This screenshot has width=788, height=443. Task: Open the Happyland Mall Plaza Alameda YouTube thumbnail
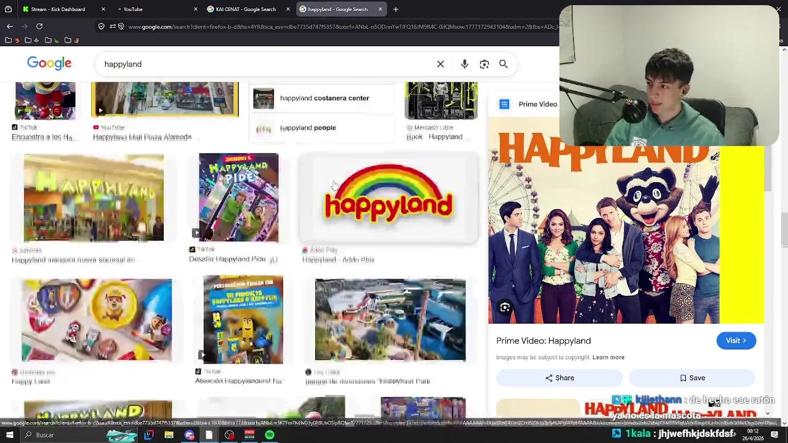tap(164, 99)
